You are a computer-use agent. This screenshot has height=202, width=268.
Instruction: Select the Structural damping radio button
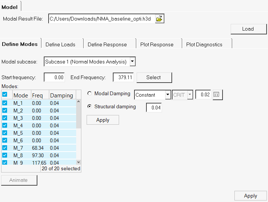click(90, 107)
